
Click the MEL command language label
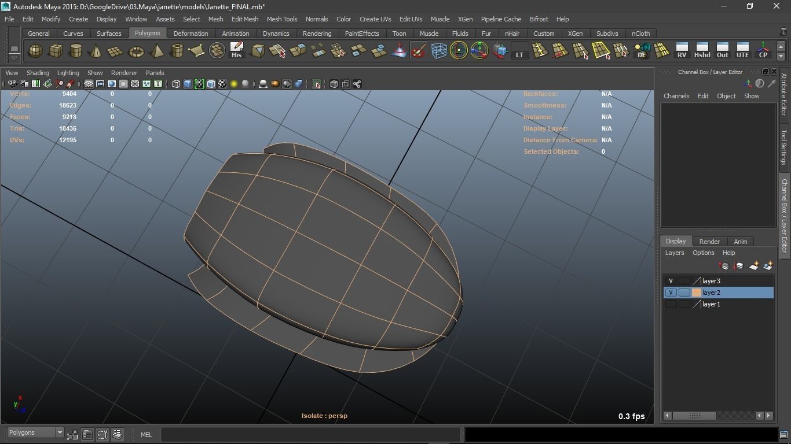coord(146,435)
